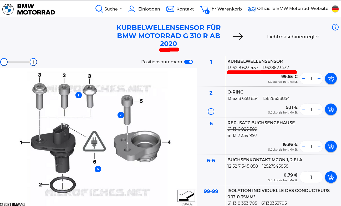The width and height of the screenshot is (341, 206).
Task: Click the motorcycle icon in header
Action: coord(252,9)
